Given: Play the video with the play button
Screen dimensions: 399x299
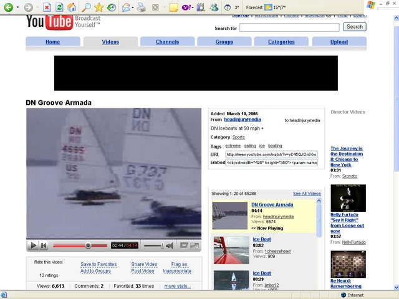Looking at the screenshot, I should click(33, 245).
